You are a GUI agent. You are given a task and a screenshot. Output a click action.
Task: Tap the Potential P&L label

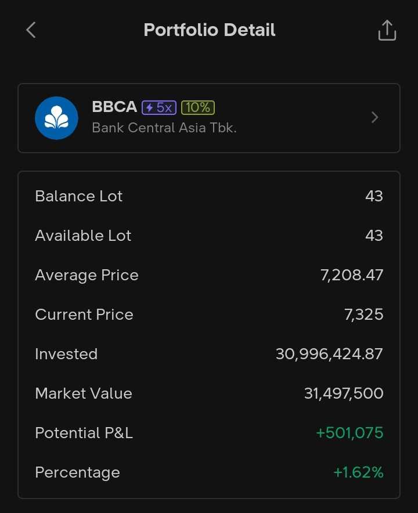pos(84,433)
